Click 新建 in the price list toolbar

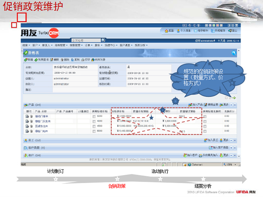click(29, 60)
